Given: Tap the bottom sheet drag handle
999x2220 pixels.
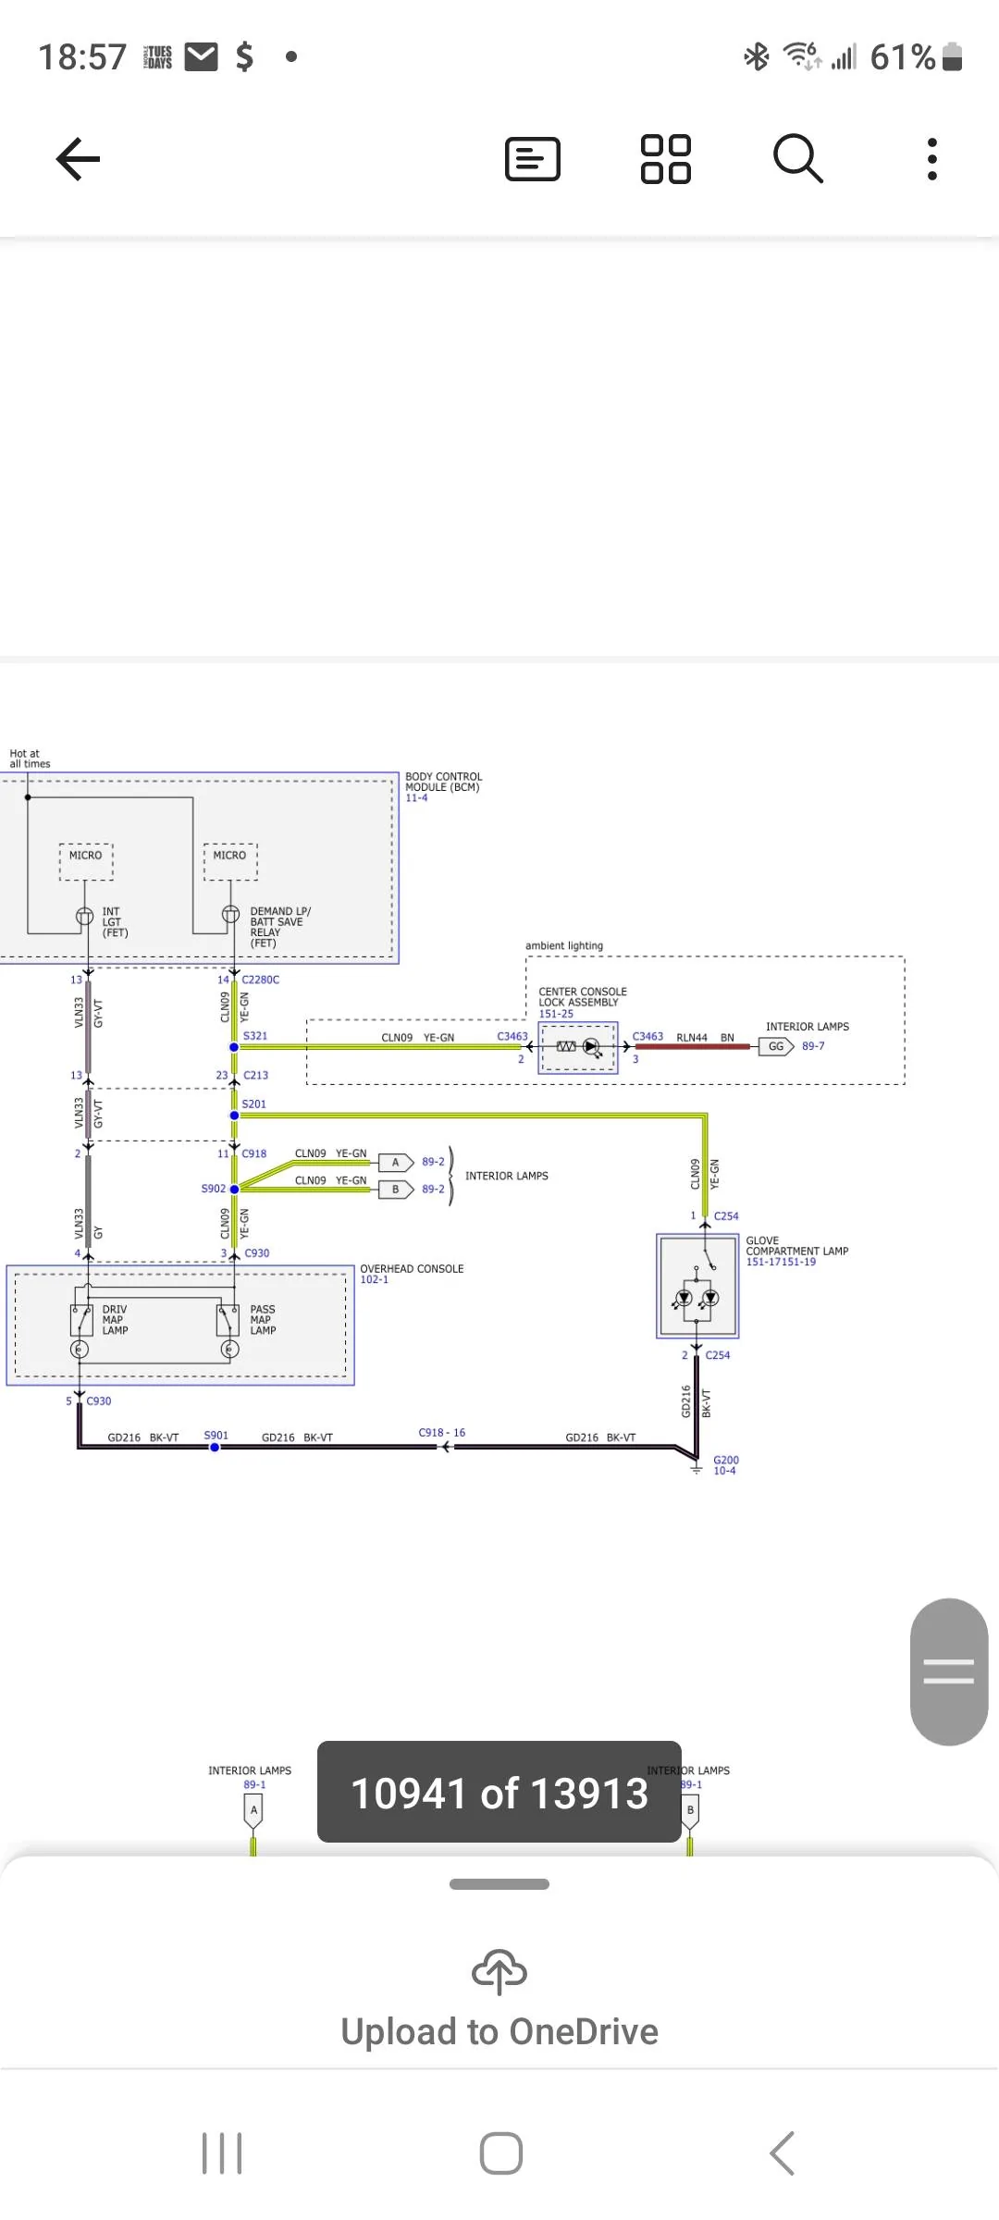Looking at the screenshot, I should [x=499, y=1884].
